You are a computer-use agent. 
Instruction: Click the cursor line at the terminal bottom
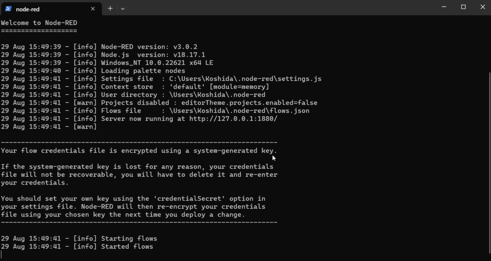click(x=2, y=254)
